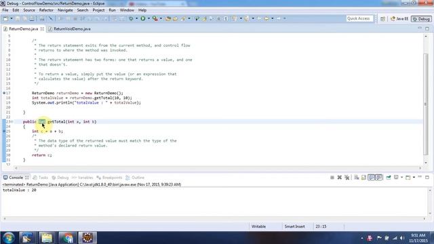The width and height of the screenshot is (434, 244).
Task: Maximize the Console panel
Action: coord(427,177)
